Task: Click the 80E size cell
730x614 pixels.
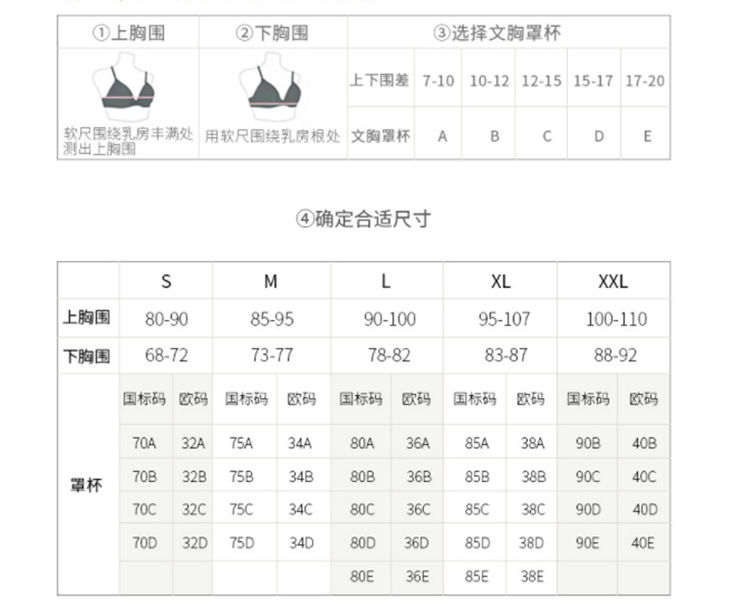Action: (362, 577)
